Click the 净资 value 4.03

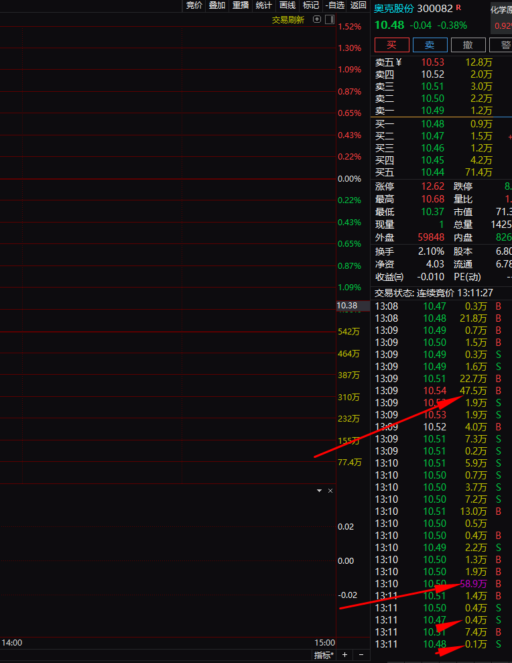435,264
